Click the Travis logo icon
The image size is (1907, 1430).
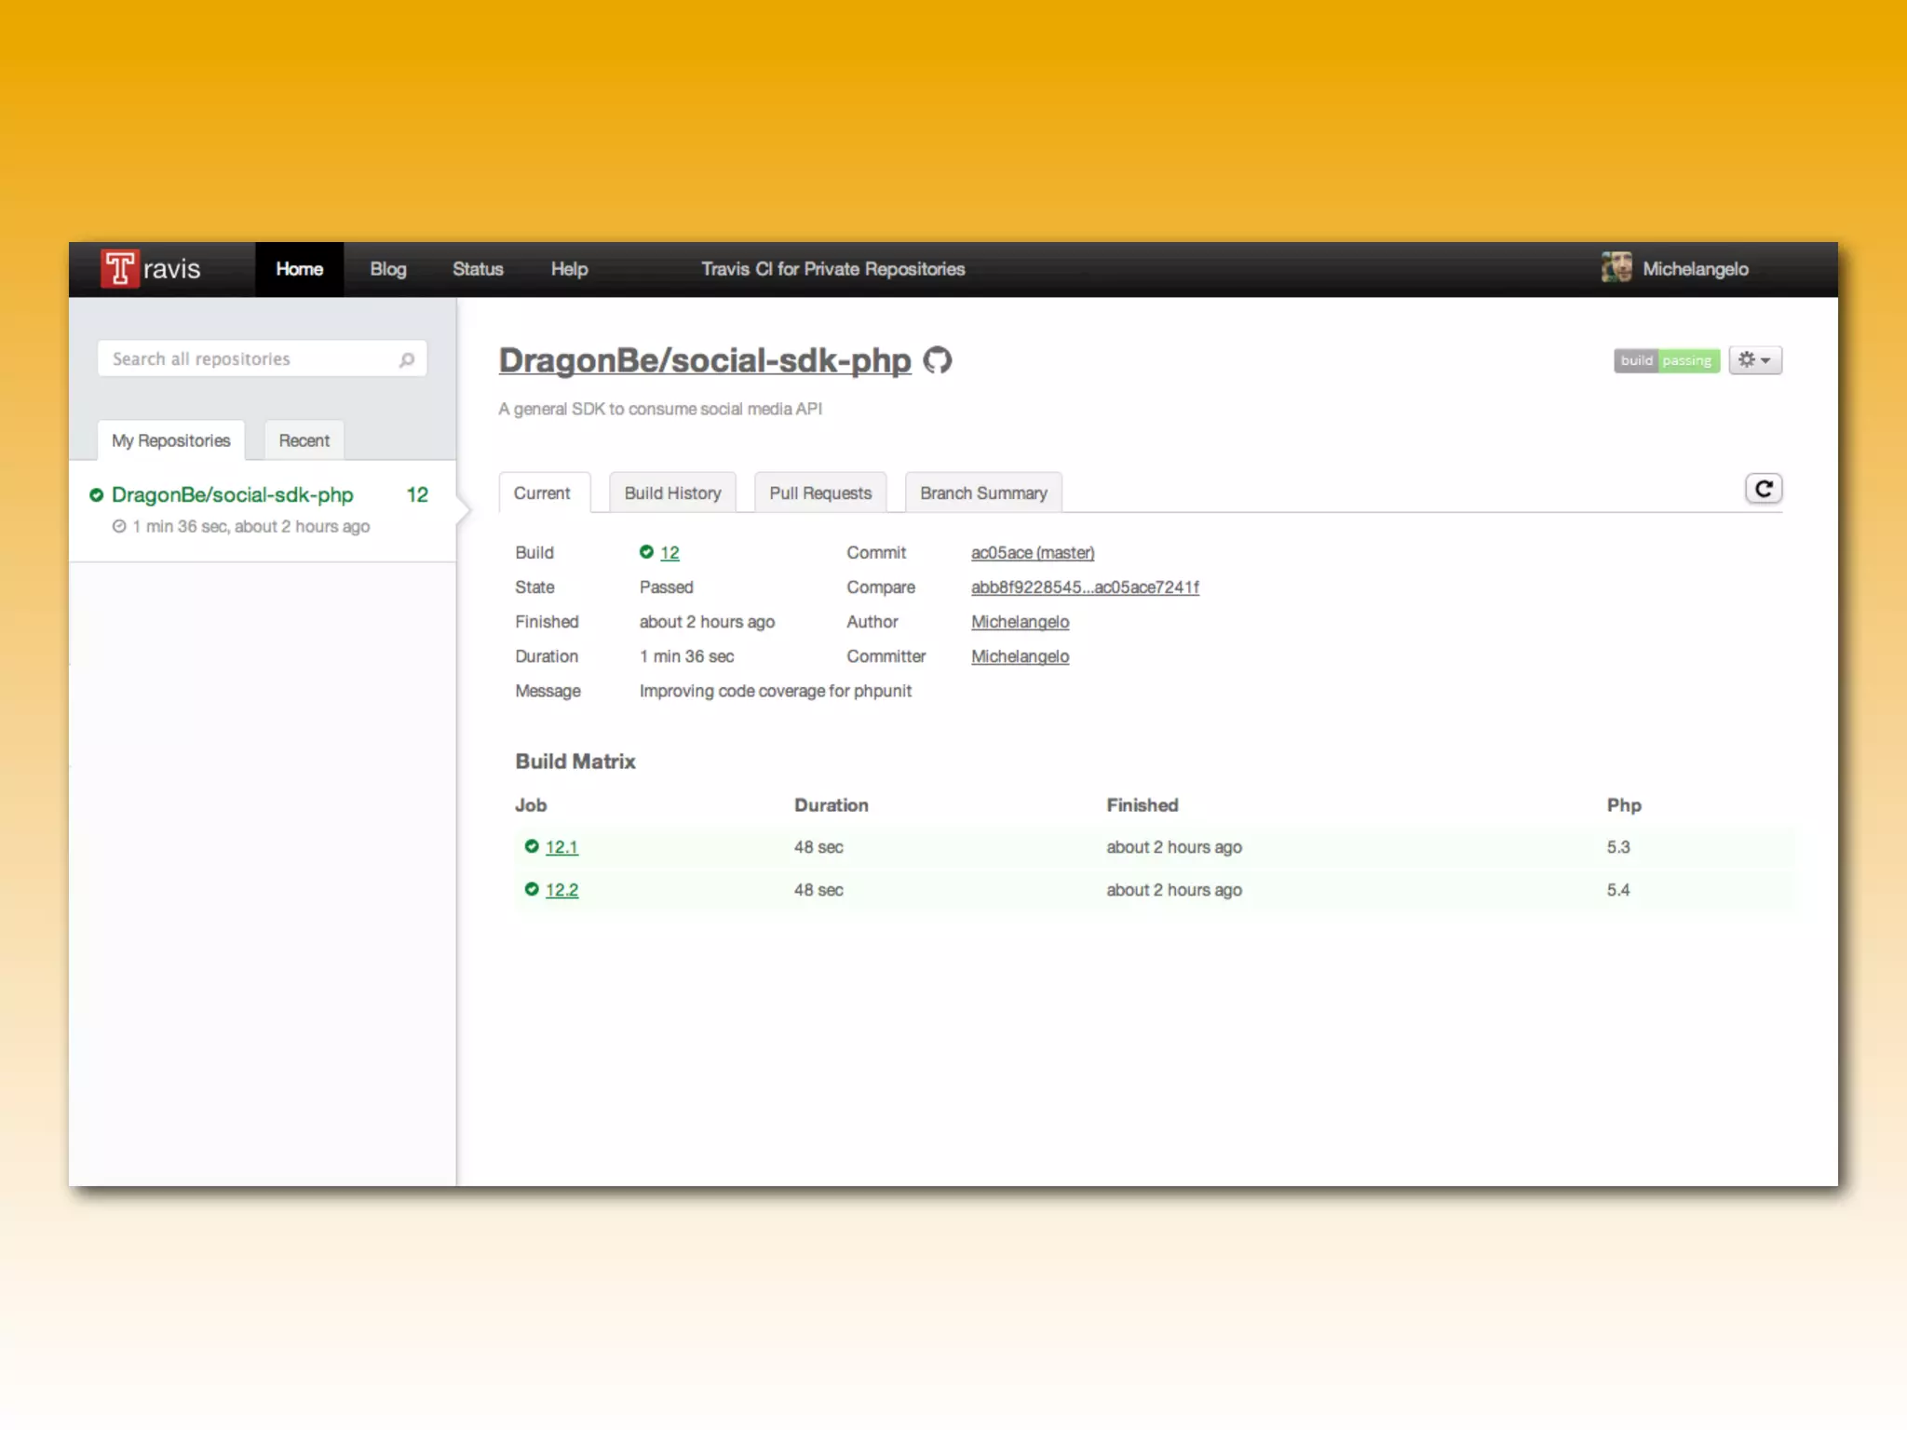coord(120,269)
